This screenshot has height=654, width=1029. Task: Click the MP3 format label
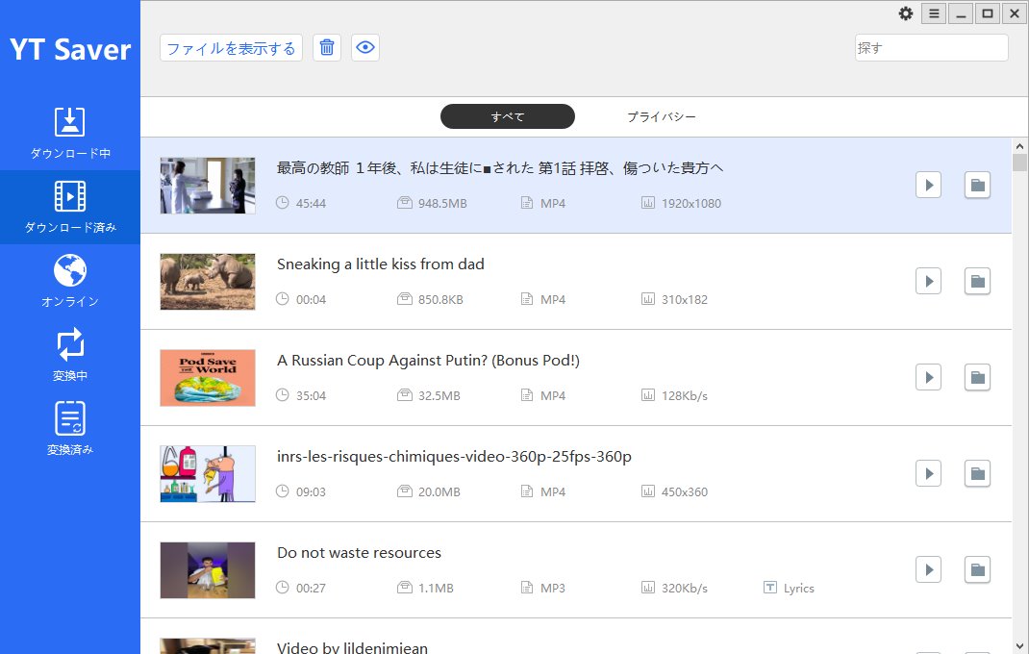tap(553, 588)
